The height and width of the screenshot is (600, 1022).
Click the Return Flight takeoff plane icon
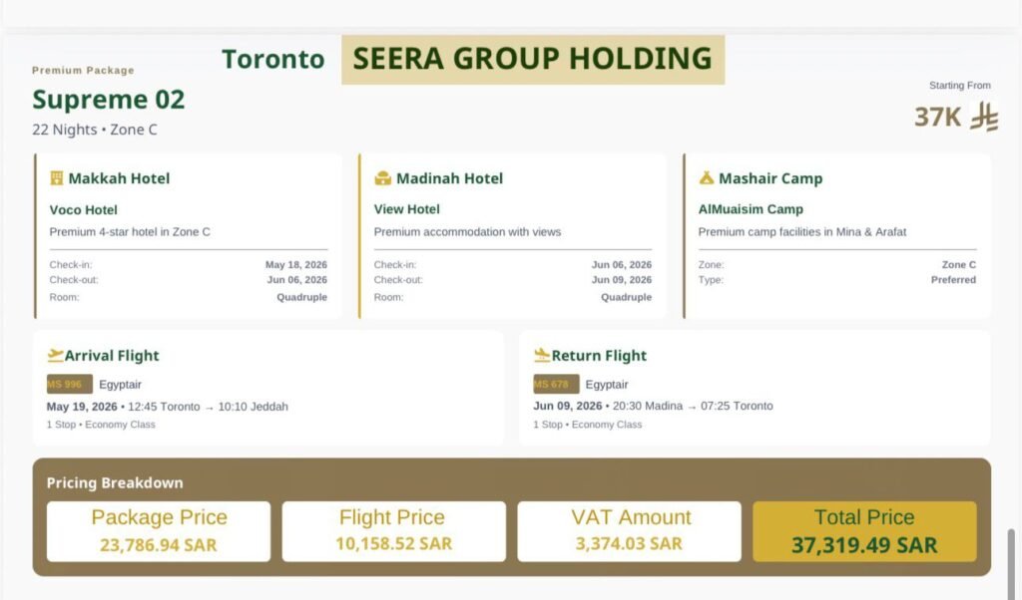542,356
